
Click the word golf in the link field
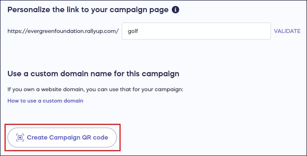[x=133, y=31]
